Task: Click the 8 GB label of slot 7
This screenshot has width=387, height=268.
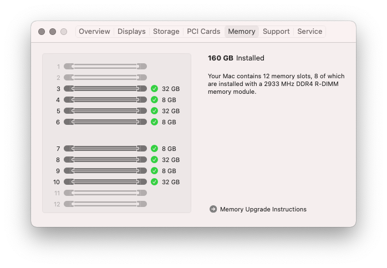Action: point(169,149)
